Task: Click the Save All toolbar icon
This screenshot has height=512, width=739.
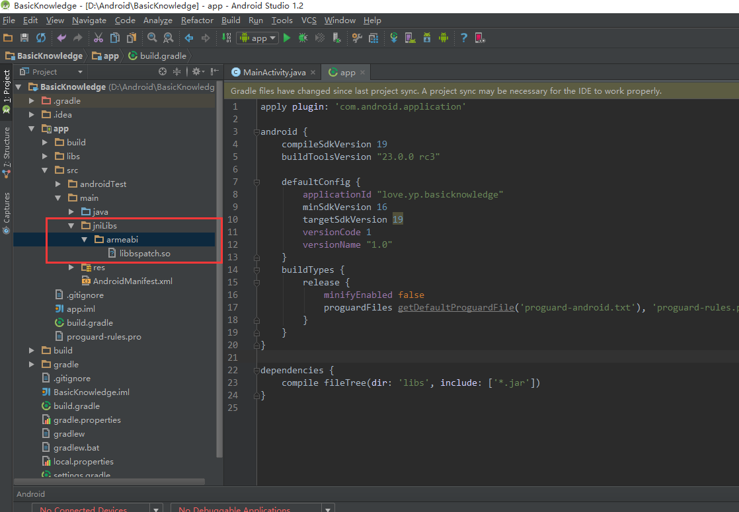Action: coord(24,38)
